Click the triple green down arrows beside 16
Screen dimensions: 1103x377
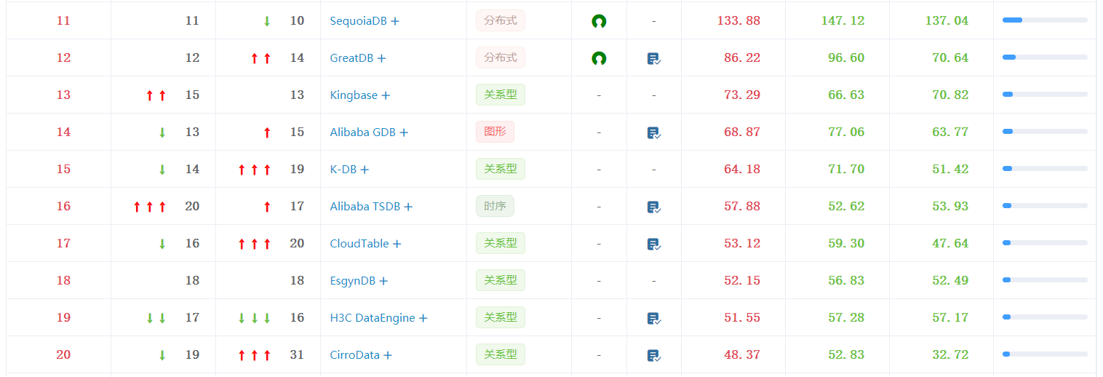(255, 318)
